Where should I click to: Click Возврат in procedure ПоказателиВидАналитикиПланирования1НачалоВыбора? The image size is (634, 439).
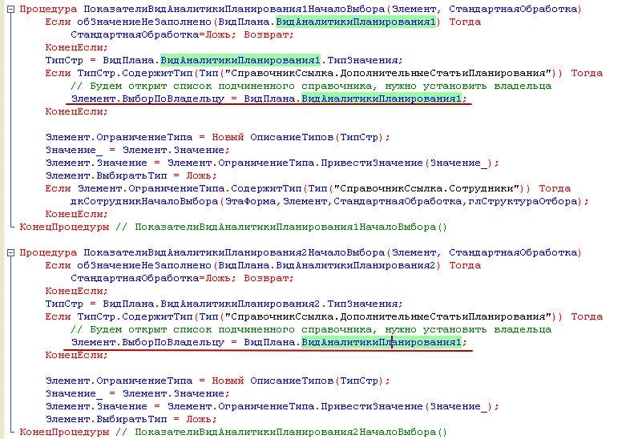pos(266,34)
